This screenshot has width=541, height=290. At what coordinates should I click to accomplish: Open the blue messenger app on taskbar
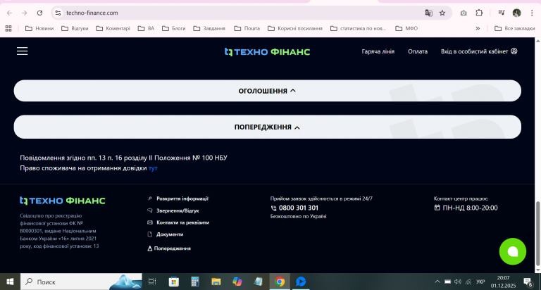click(301, 282)
